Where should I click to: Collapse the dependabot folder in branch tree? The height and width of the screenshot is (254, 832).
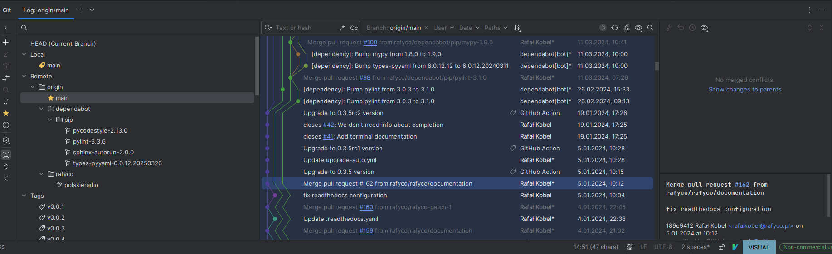coord(41,109)
